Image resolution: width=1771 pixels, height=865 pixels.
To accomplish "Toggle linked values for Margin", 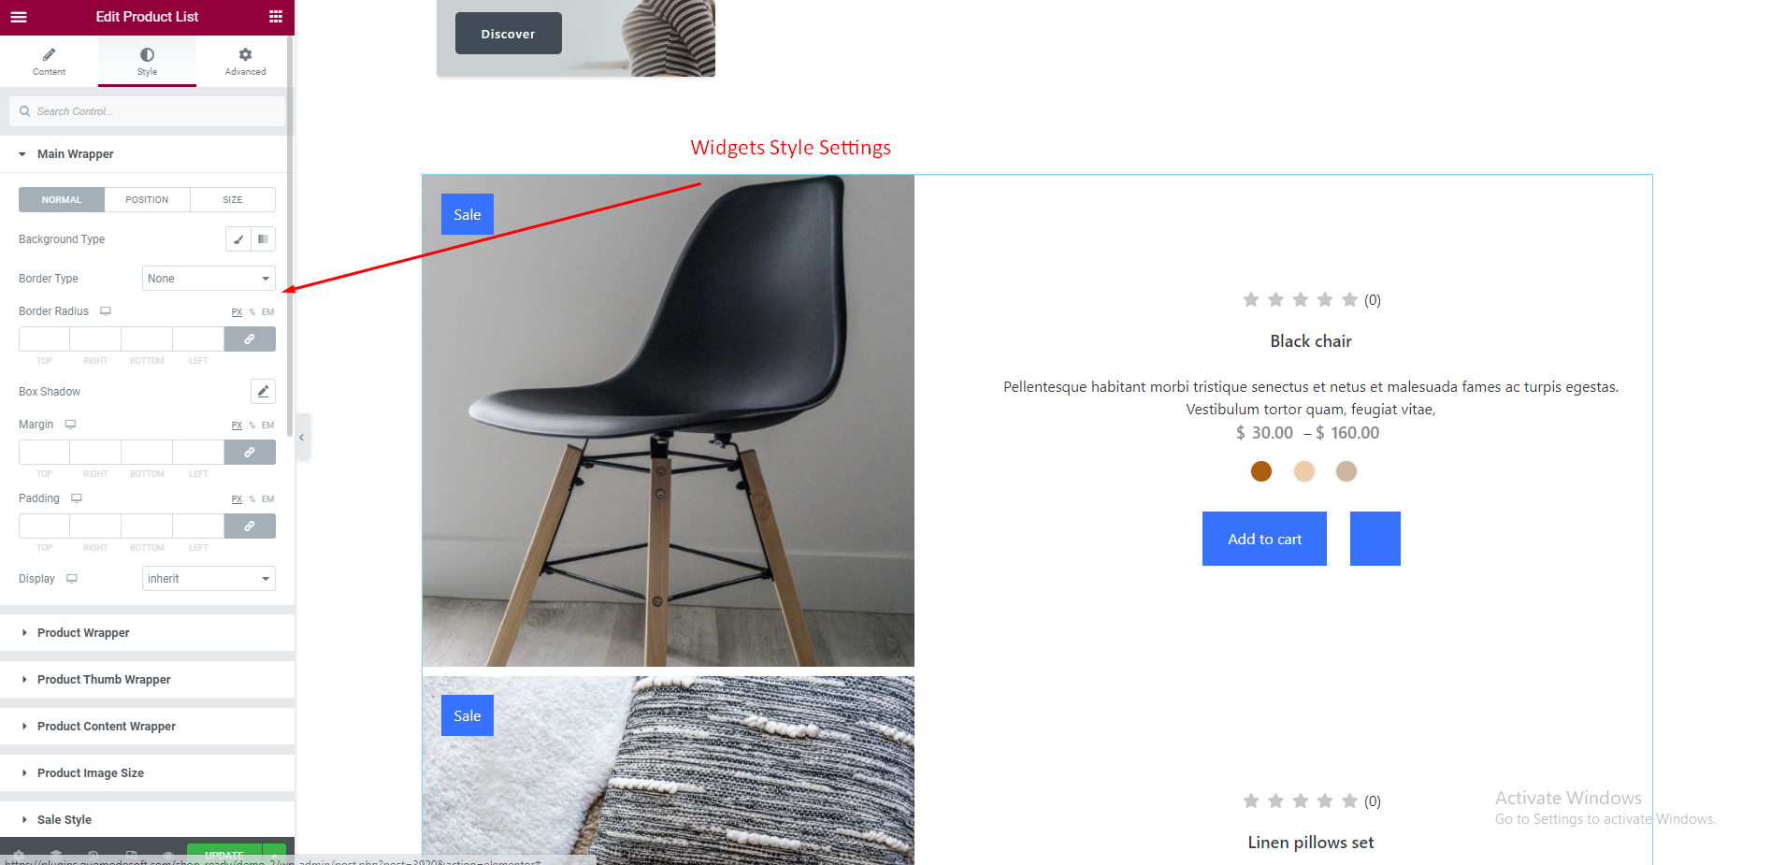I will 250,452.
